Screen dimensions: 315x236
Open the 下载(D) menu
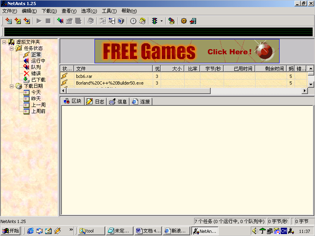(x=49, y=11)
